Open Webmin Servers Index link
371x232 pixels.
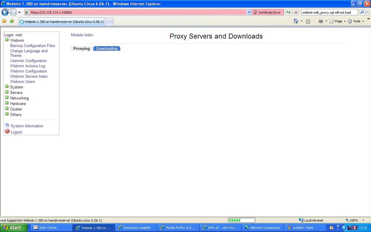pyautogui.click(x=29, y=76)
